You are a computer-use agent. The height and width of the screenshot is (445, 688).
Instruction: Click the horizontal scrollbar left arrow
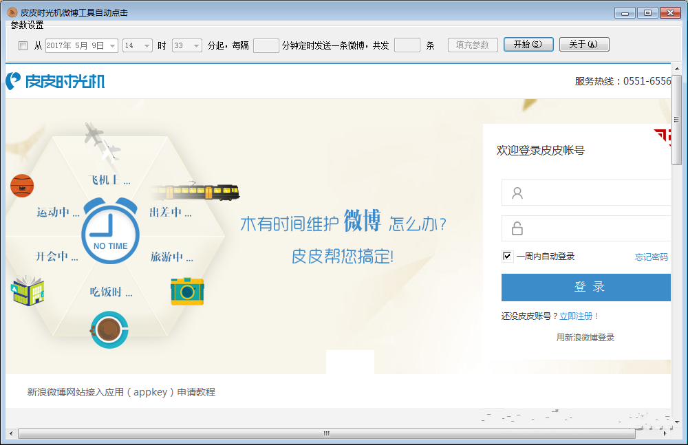pyautogui.click(x=11, y=433)
